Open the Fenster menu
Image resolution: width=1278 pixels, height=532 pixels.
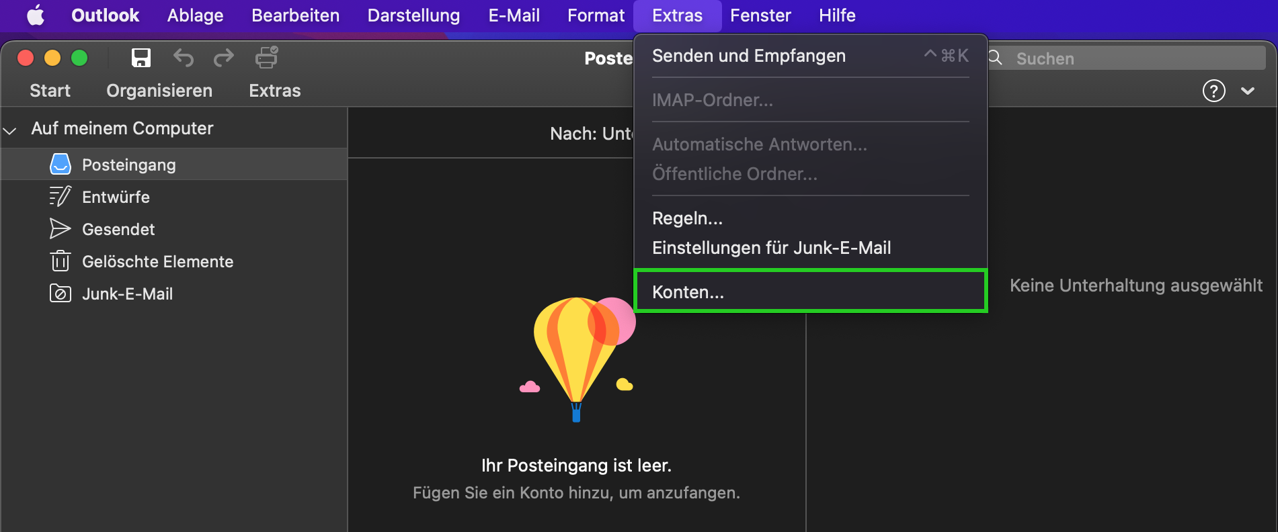(760, 15)
